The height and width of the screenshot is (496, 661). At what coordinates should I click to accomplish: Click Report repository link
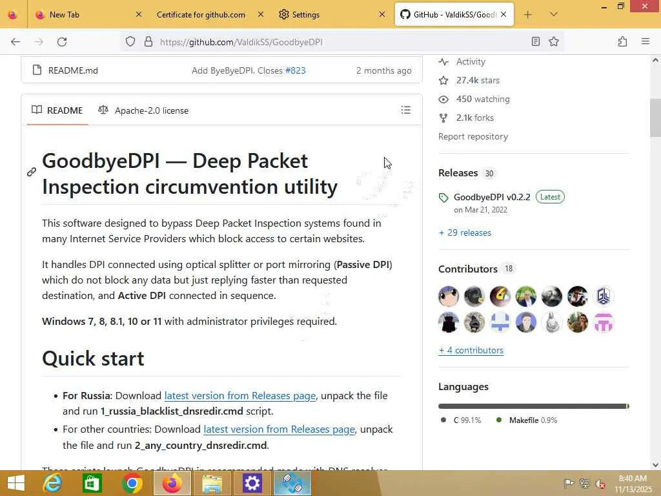pyautogui.click(x=473, y=137)
